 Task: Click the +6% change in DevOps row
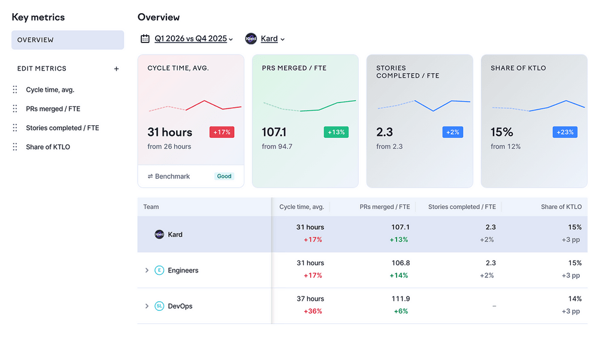401,311
